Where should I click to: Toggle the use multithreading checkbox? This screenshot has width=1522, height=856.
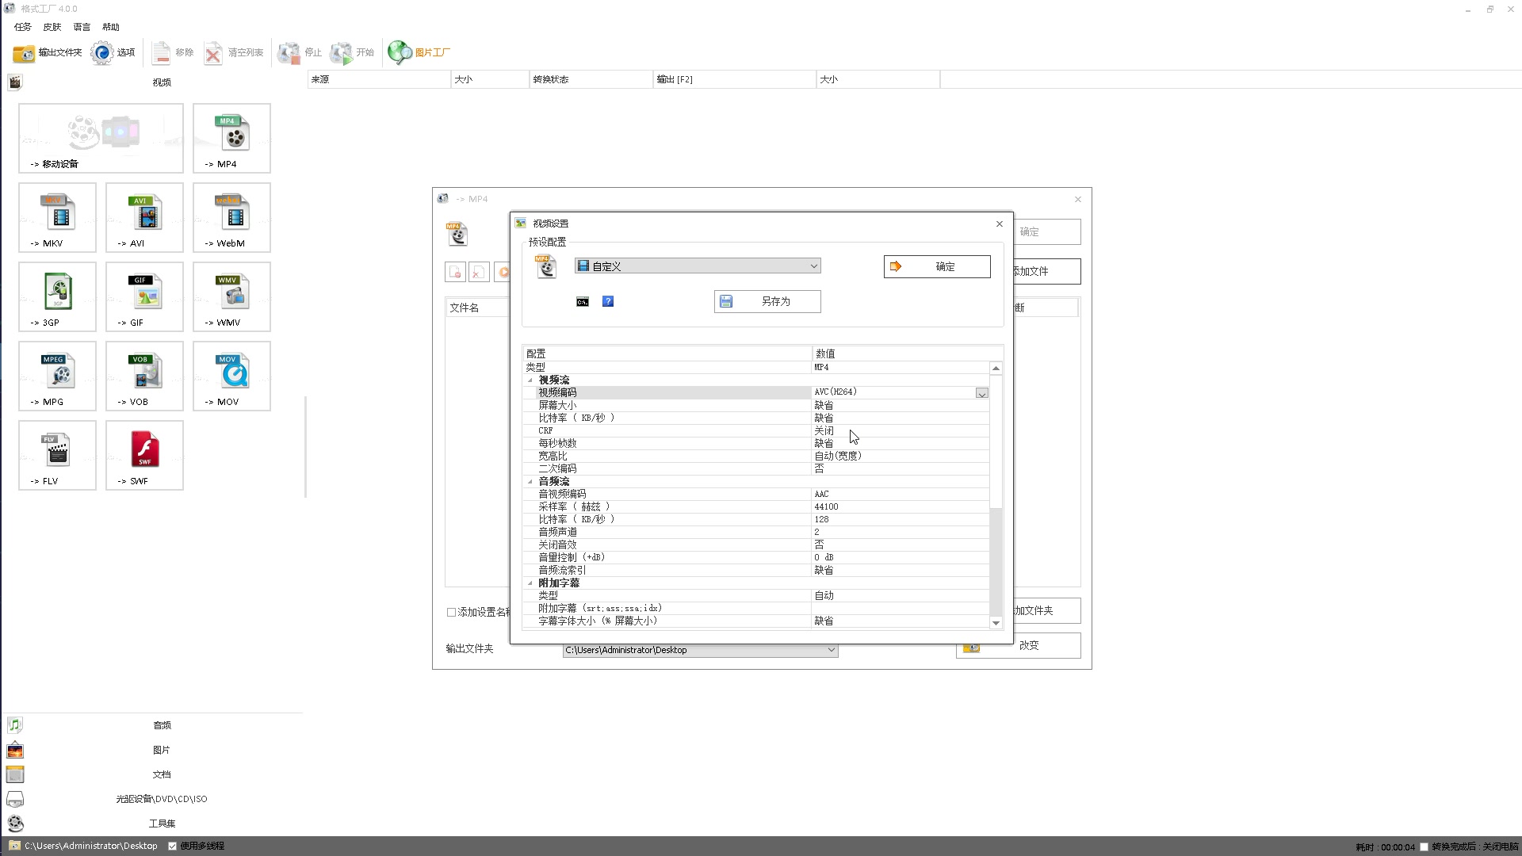[173, 846]
